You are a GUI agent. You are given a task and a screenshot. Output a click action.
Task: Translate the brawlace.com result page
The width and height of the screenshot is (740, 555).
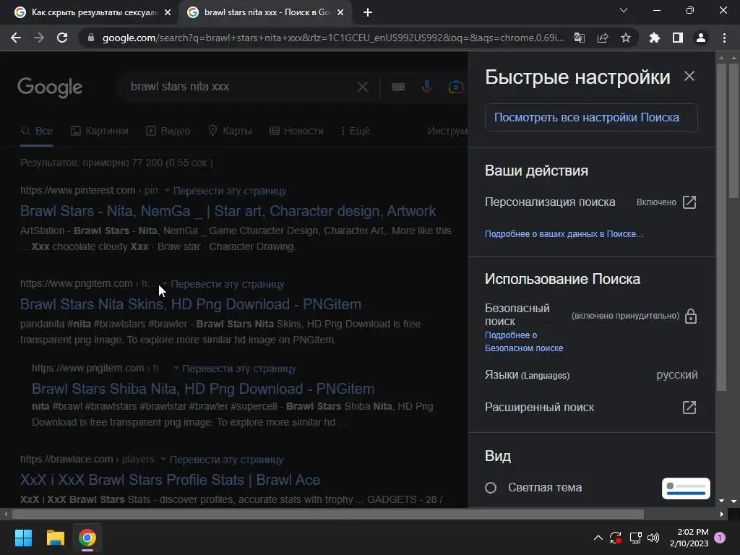(x=226, y=460)
